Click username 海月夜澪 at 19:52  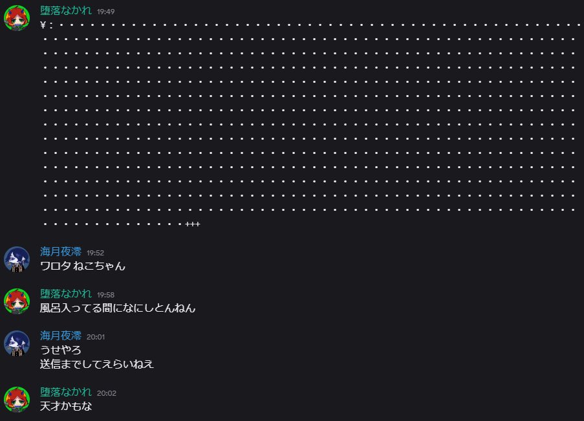(61, 252)
